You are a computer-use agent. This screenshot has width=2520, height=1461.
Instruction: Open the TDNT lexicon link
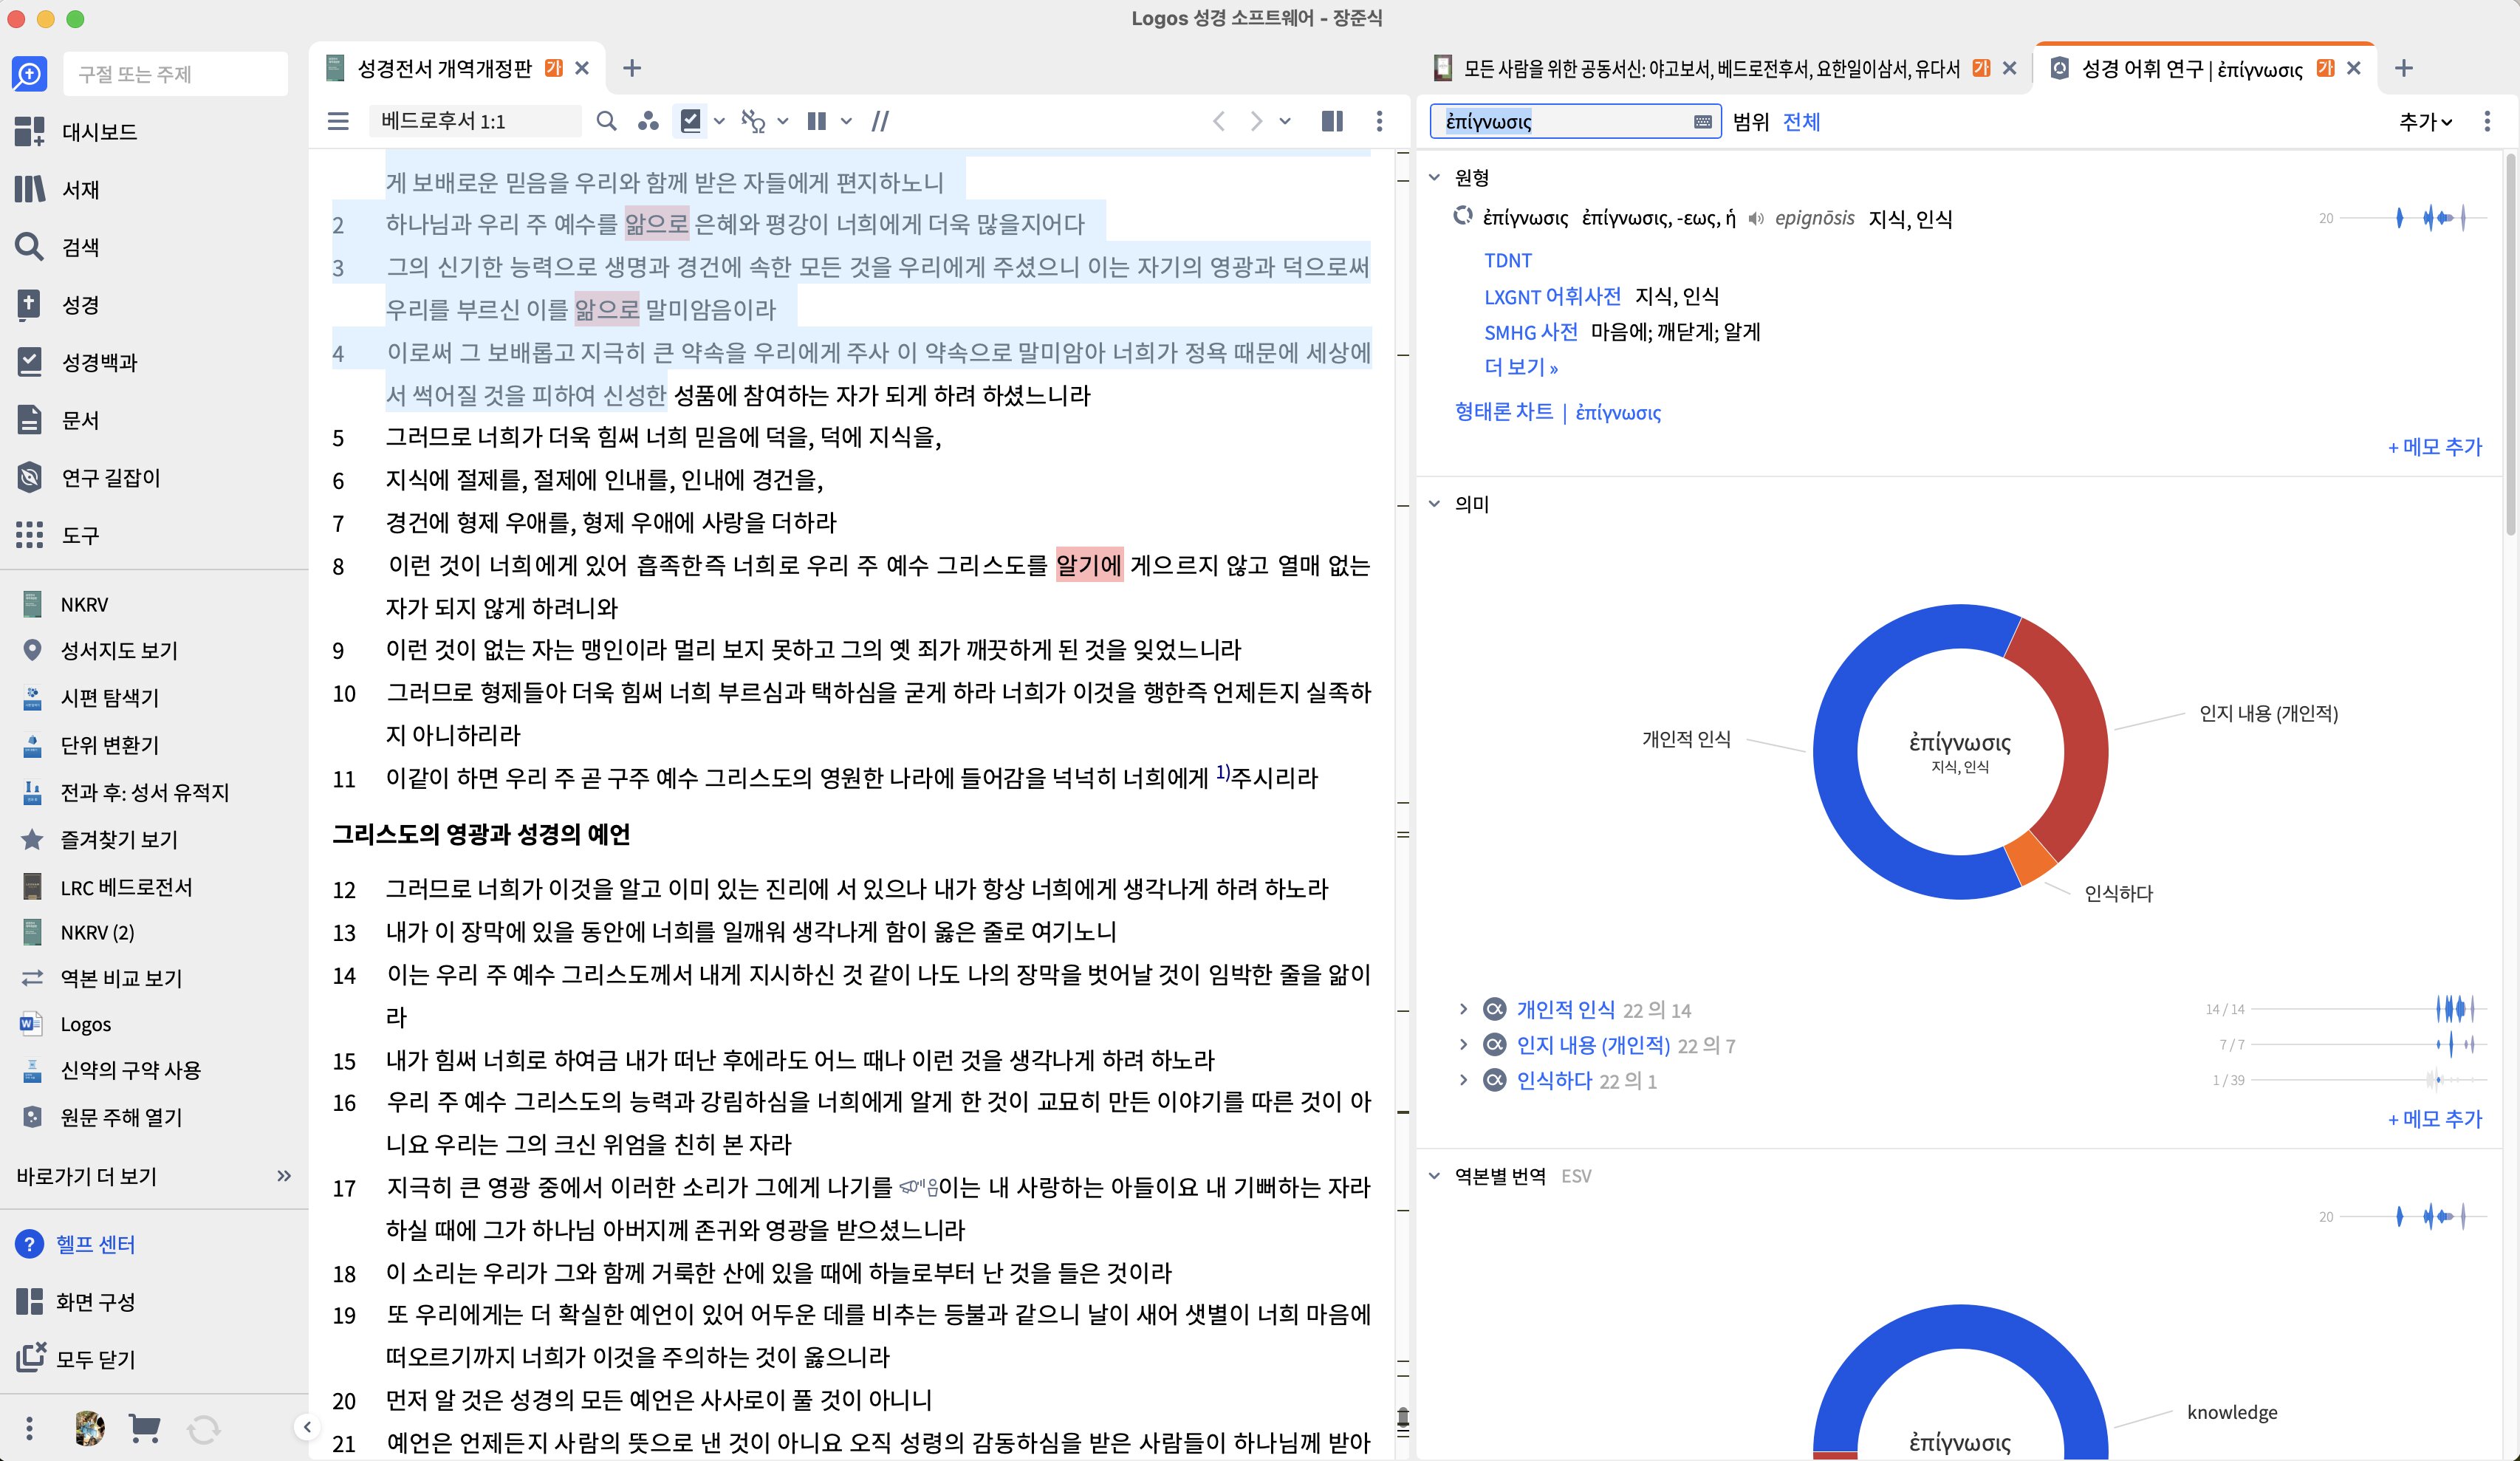[x=1507, y=260]
